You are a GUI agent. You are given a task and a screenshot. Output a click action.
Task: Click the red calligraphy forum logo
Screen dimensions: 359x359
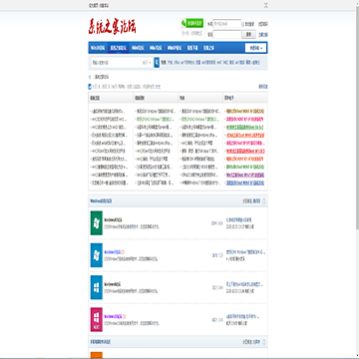pyautogui.click(x=112, y=27)
